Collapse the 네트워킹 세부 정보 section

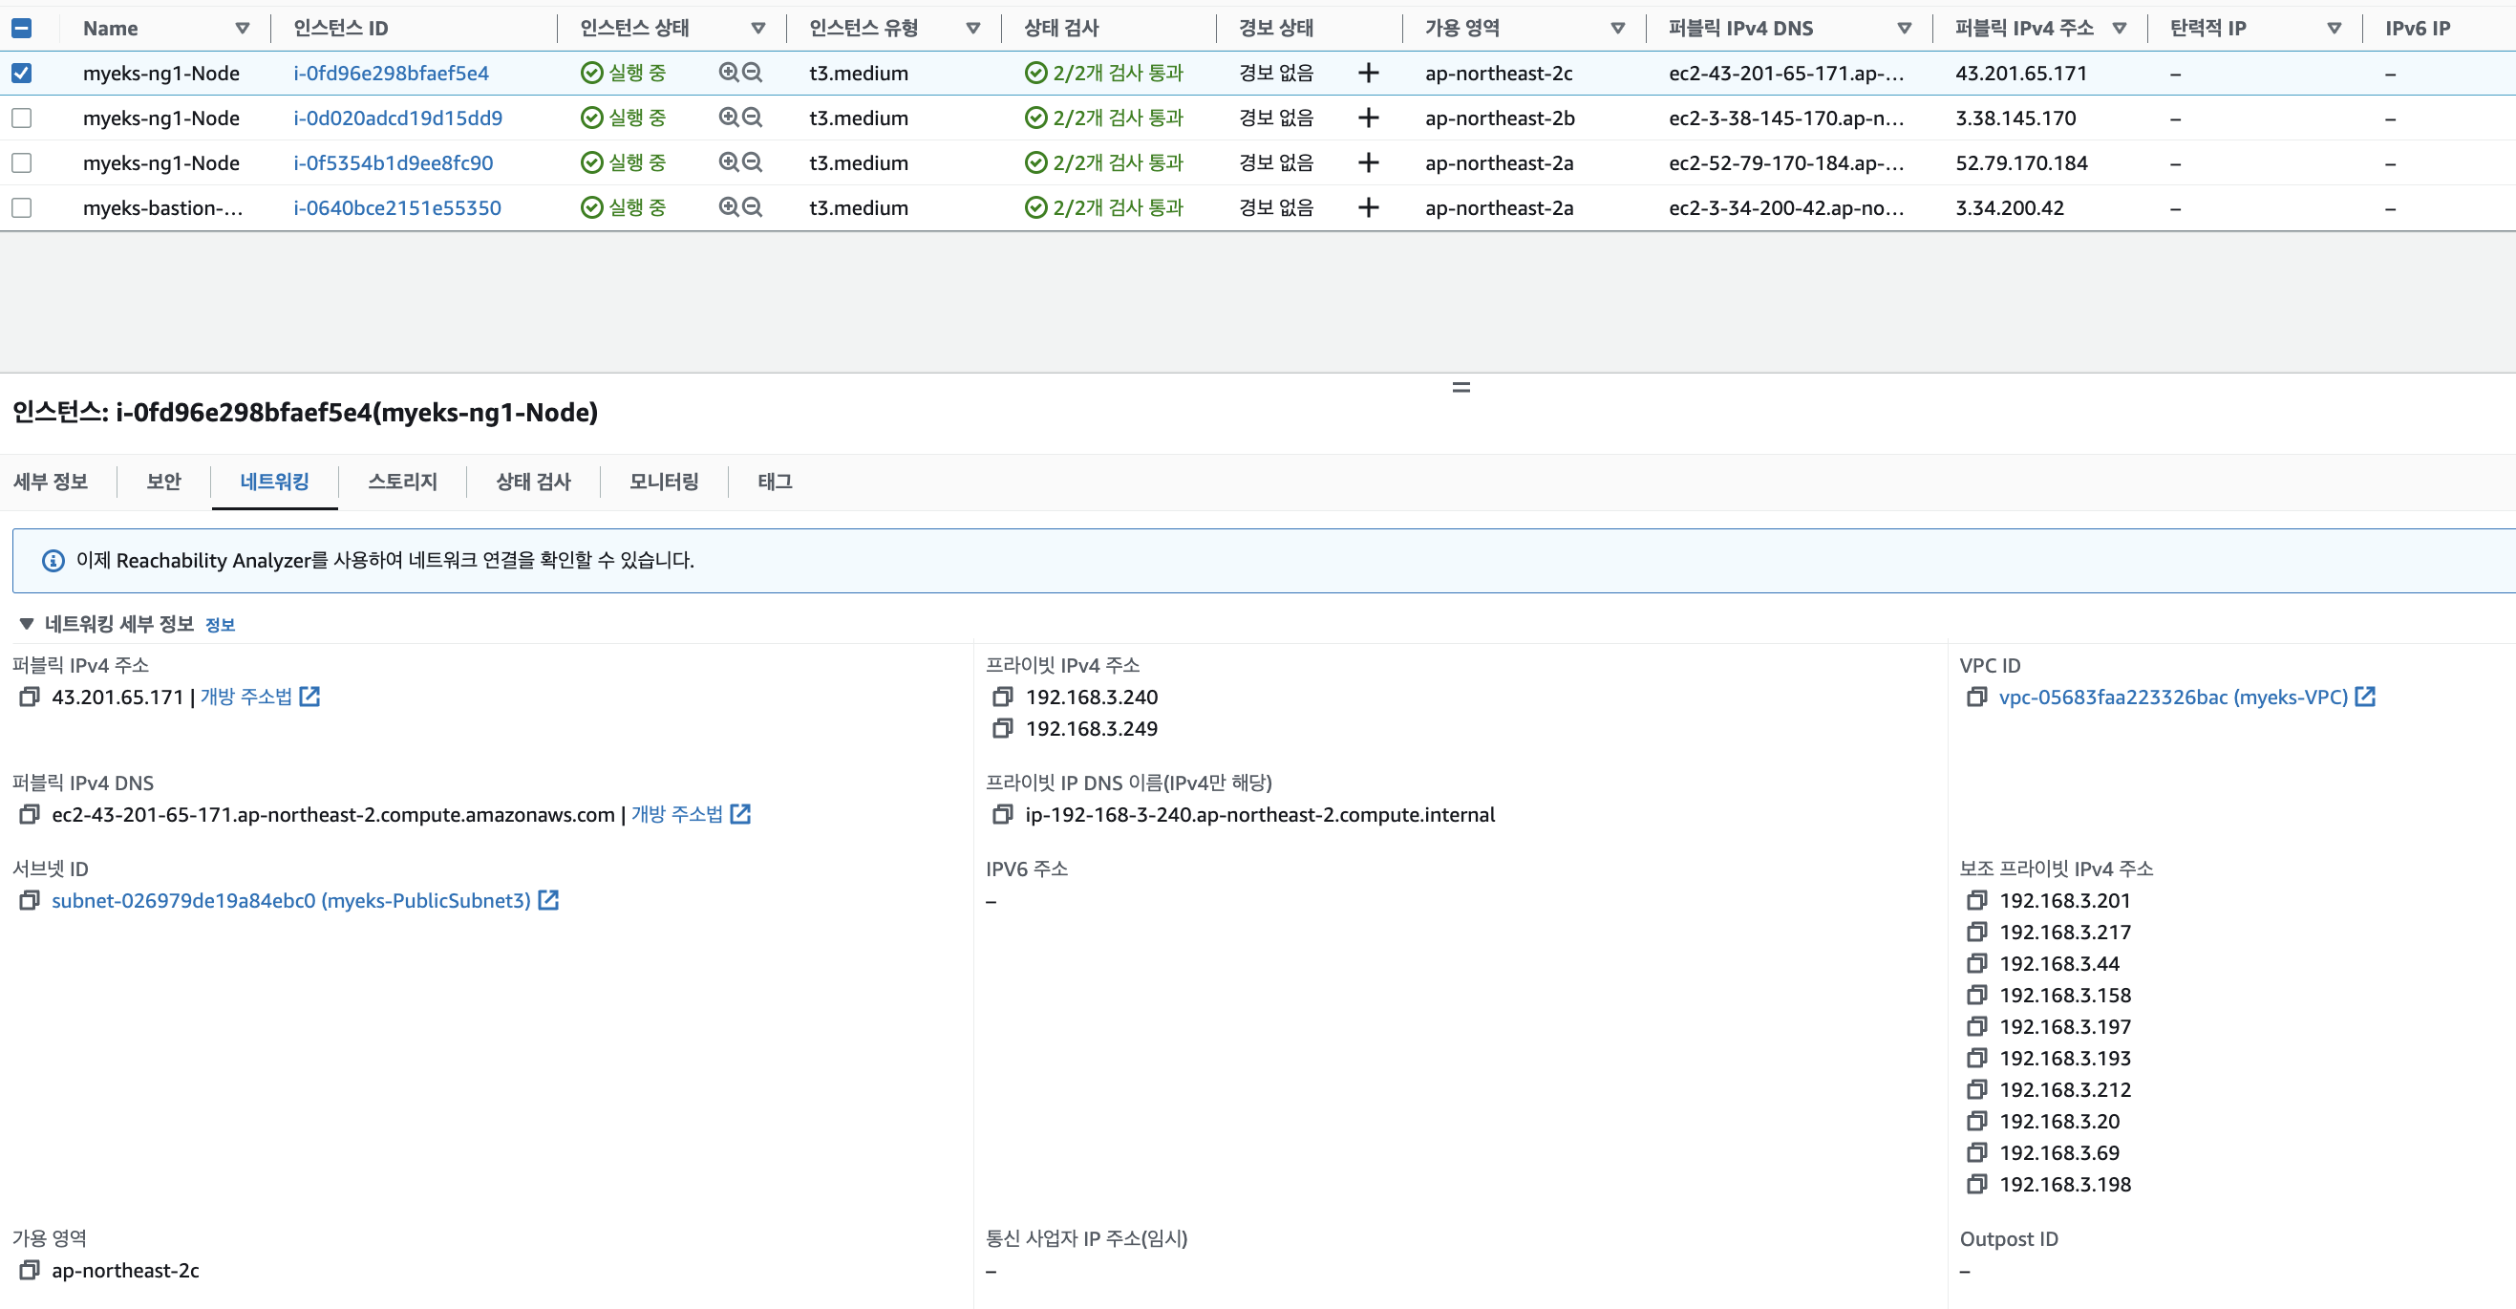27,624
